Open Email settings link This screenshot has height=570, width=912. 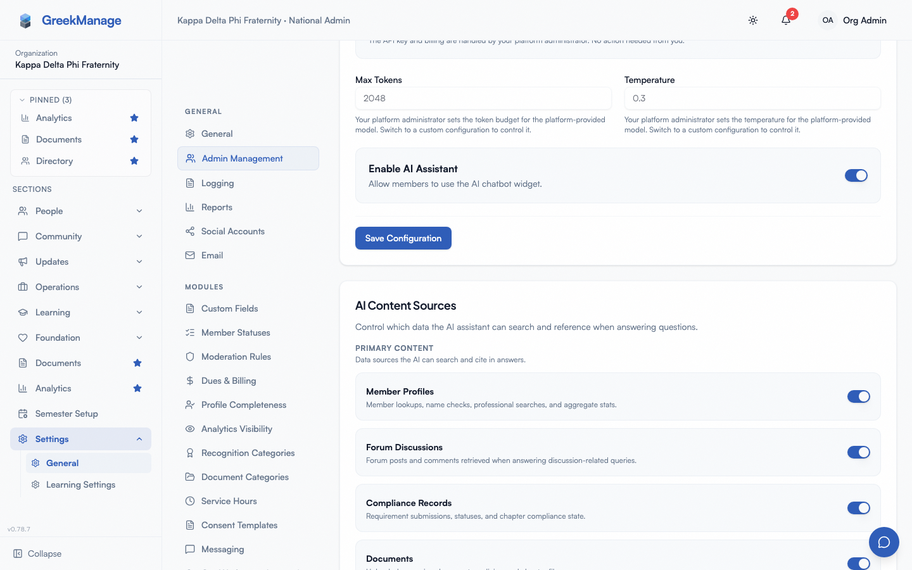[x=248, y=255]
